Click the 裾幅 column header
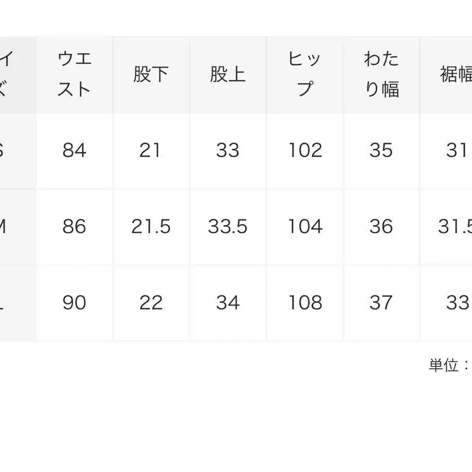Screen dimensions: 472x472 [456, 74]
